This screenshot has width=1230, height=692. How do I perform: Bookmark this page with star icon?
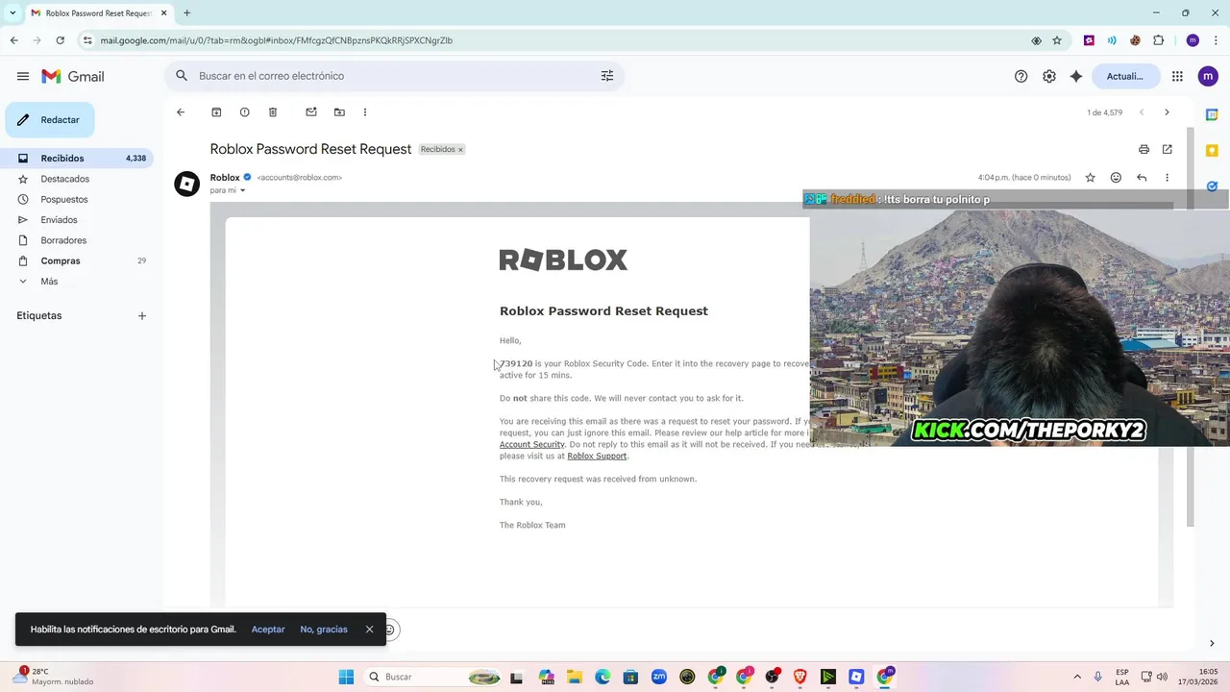(1057, 40)
